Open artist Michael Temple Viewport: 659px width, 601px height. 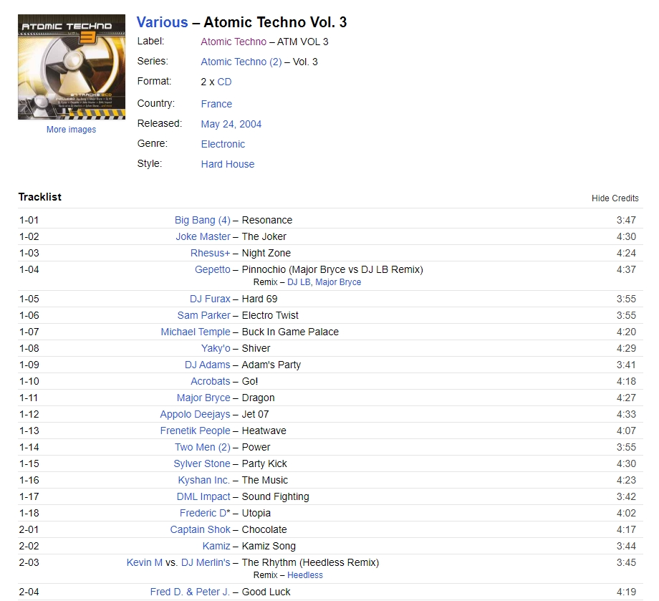click(x=196, y=332)
